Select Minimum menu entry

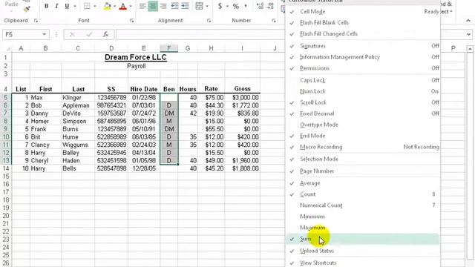click(363, 217)
